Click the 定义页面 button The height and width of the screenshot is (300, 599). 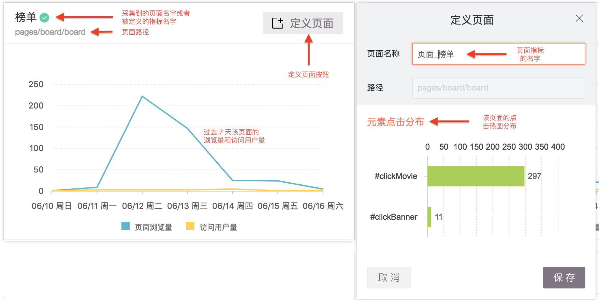(x=303, y=23)
